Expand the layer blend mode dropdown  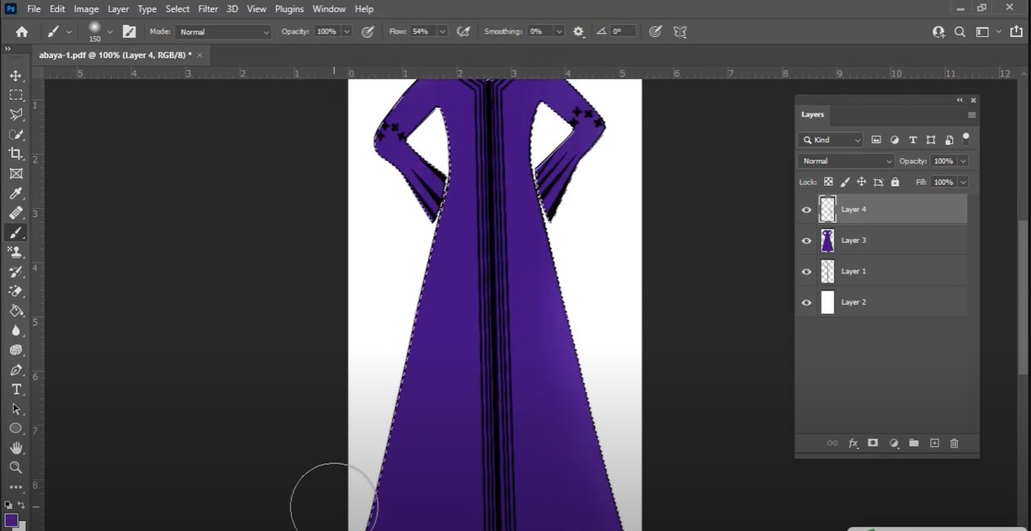pyautogui.click(x=846, y=161)
